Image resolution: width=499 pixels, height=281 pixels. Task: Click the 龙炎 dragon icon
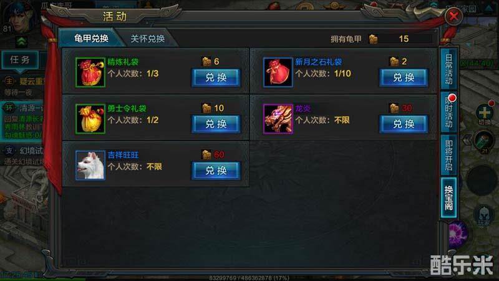(278, 119)
